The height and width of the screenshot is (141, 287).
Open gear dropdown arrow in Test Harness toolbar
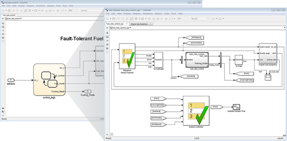tap(139, 19)
